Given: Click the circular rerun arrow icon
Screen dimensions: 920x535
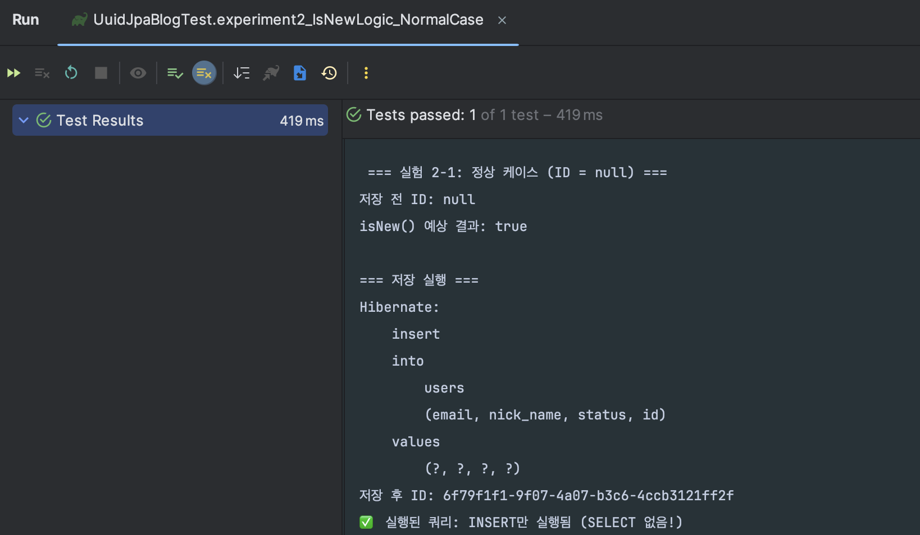Looking at the screenshot, I should tap(71, 73).
